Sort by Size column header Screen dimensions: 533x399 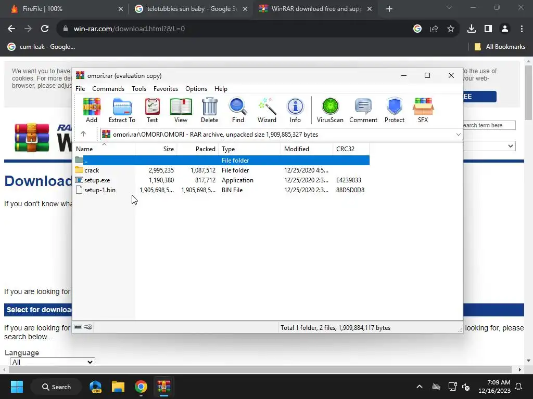pyautogui.click(x=156, y=149)
